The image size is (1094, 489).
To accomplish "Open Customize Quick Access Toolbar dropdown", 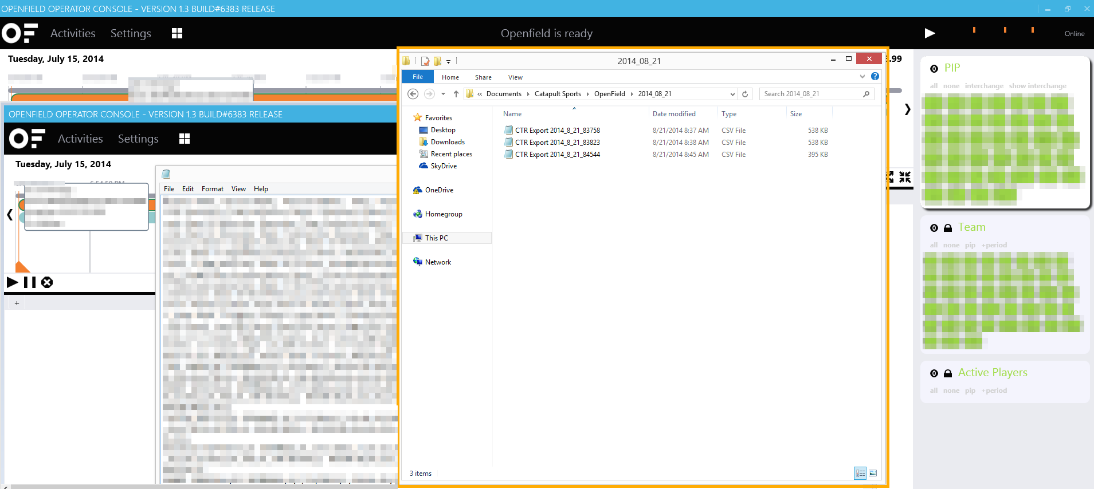I will click(448, 61).
